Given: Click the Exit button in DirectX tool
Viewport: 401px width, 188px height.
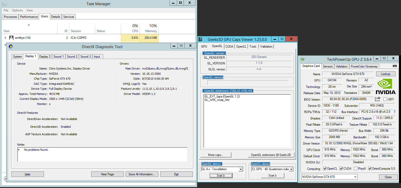Looking at the screenshot, I should pos(176,174).
